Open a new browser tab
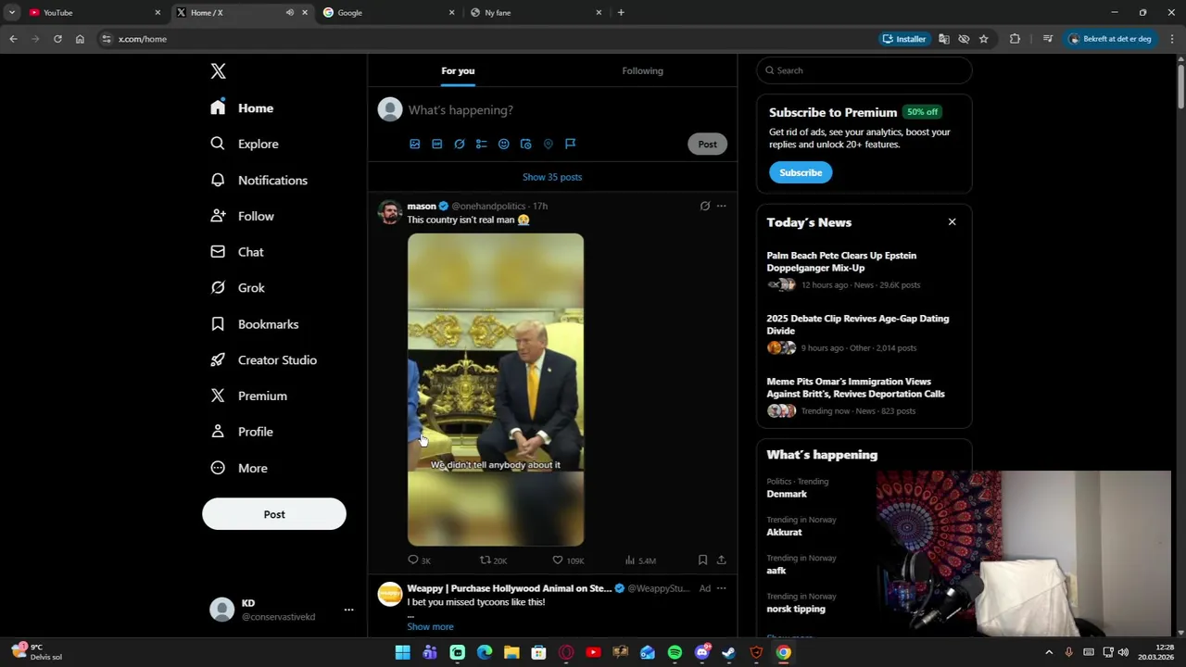 pos(621,13)
